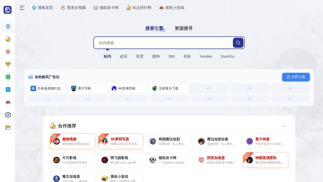
Task: Click the 4K萝莉写真 card avatar
Action: tap(105, 141)
